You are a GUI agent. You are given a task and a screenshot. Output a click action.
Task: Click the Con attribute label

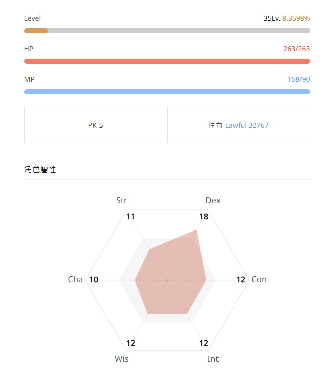click(x=259, y=279)
